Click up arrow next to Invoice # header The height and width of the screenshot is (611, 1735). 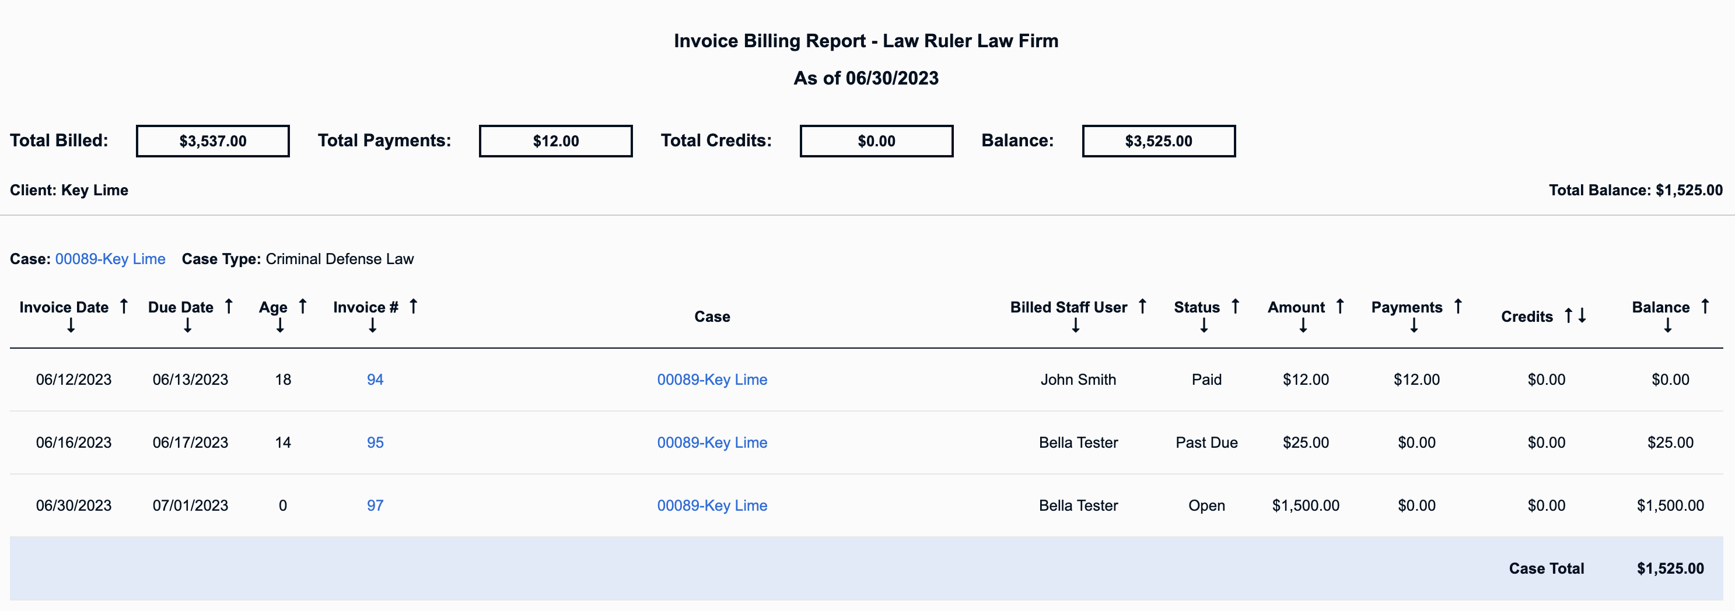(414, 306)
